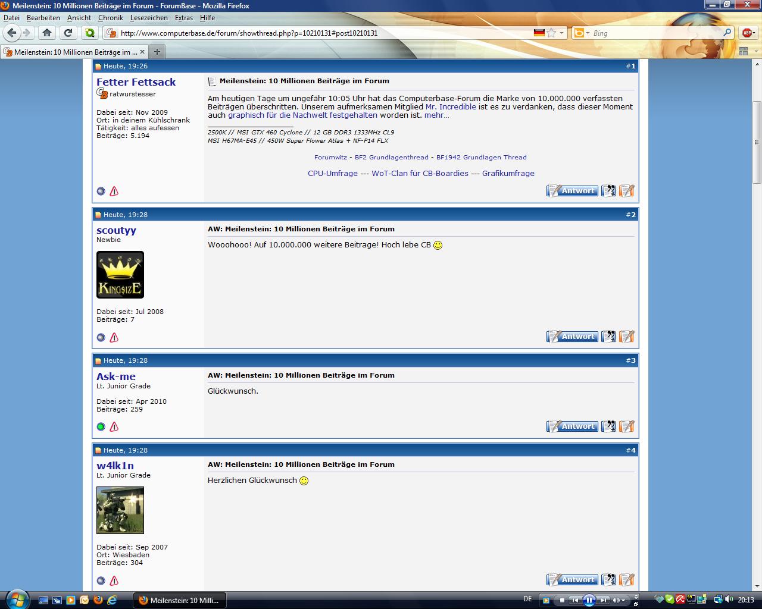Click the permalink #3 post number
Image resolution: width=762 pixels, height=609 pixels.
click(x=631, y=360)
